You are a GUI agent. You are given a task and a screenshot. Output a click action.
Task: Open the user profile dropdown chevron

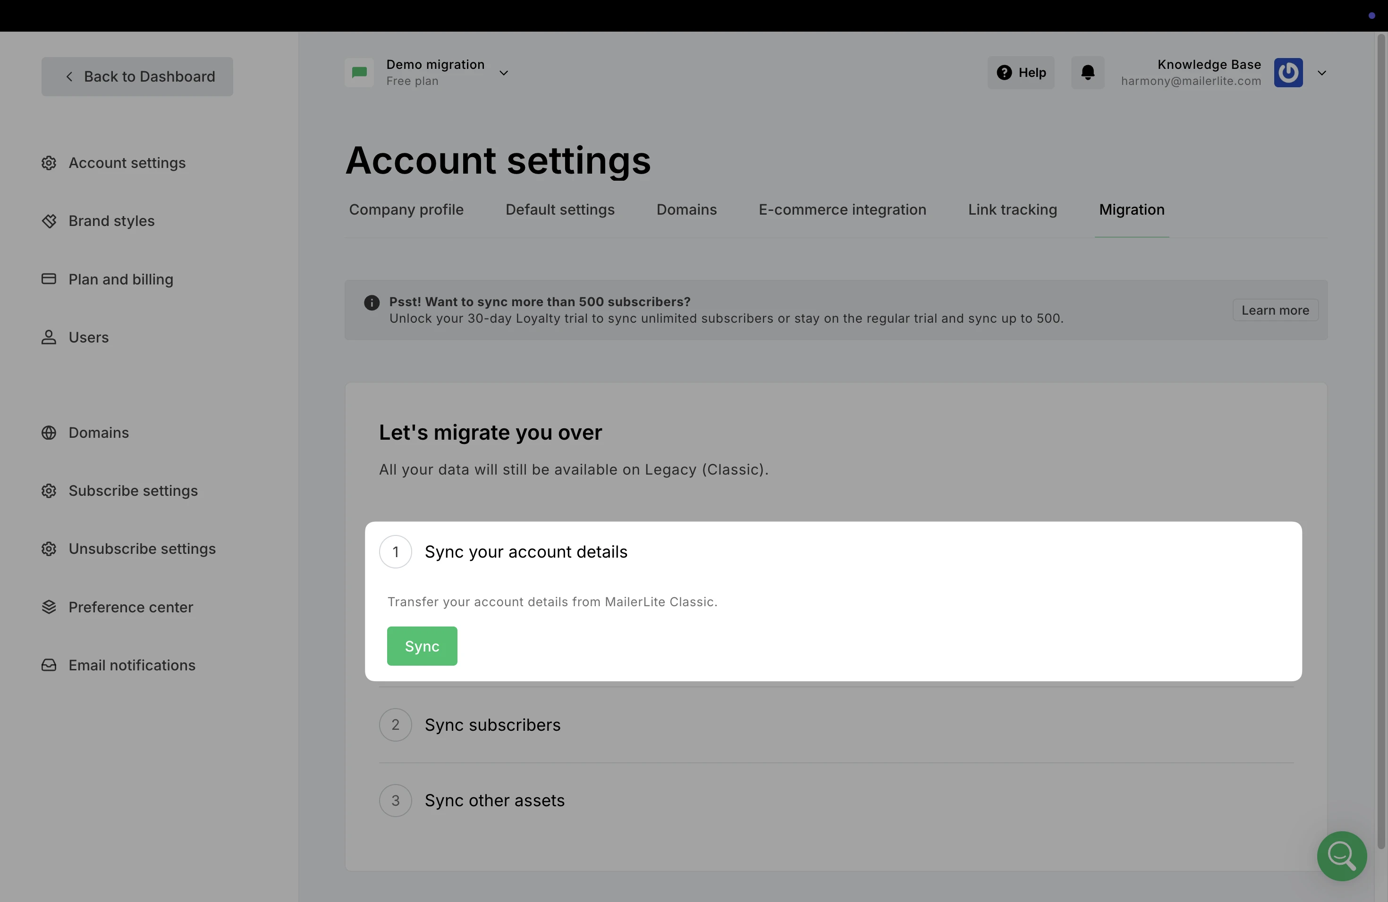[1322, 73]
